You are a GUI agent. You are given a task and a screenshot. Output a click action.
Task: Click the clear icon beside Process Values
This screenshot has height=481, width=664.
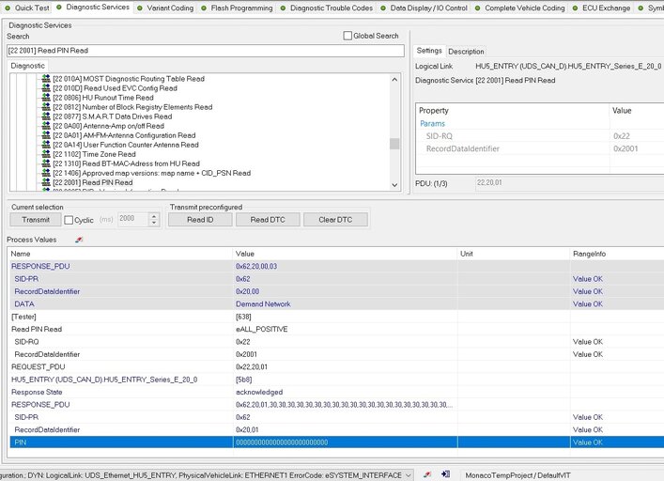[78, 240]
